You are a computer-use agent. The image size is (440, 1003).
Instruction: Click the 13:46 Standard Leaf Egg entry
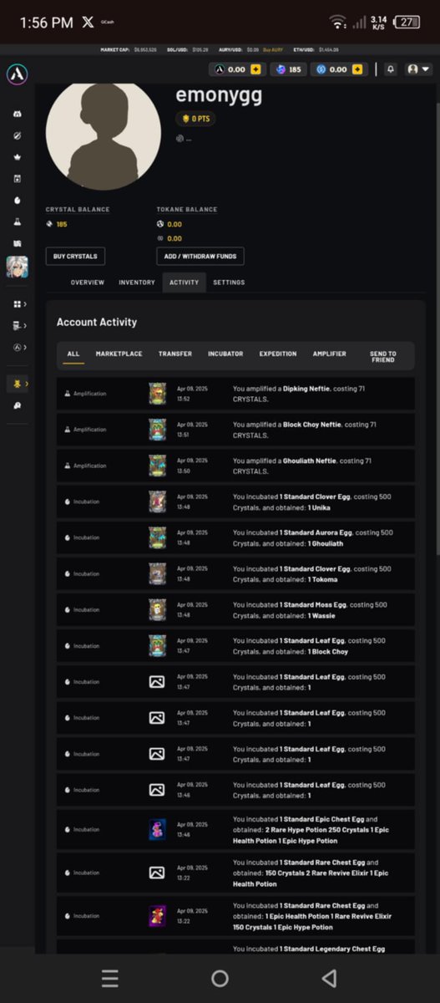[x=235, y=790]
